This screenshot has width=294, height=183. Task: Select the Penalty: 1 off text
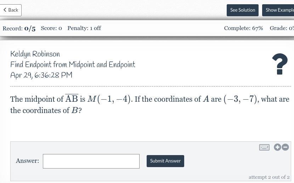[84, 28]
